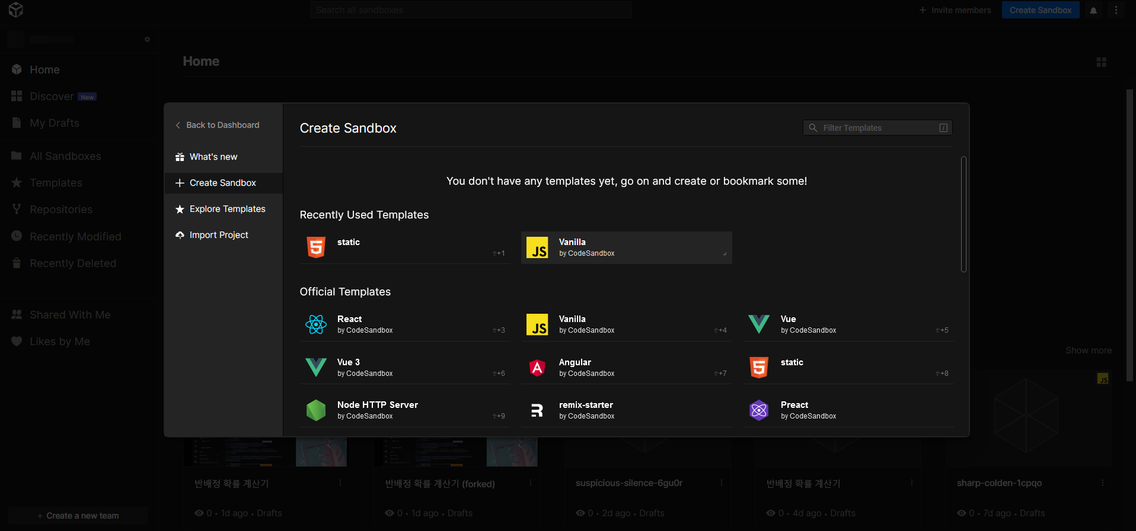Select the Create Sandbox menu item
Image resolution: width=1136 pixels, height=531 pixels.
223,183
